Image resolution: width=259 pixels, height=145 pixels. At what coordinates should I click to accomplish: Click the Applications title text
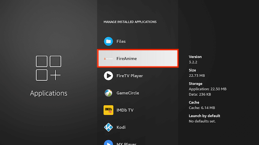pyautogui.click(x=49, y=93)
